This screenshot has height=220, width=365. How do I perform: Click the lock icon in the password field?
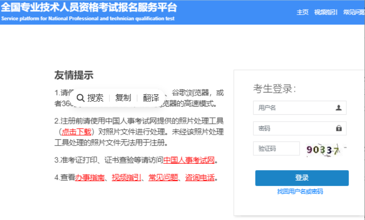point(339,128)
